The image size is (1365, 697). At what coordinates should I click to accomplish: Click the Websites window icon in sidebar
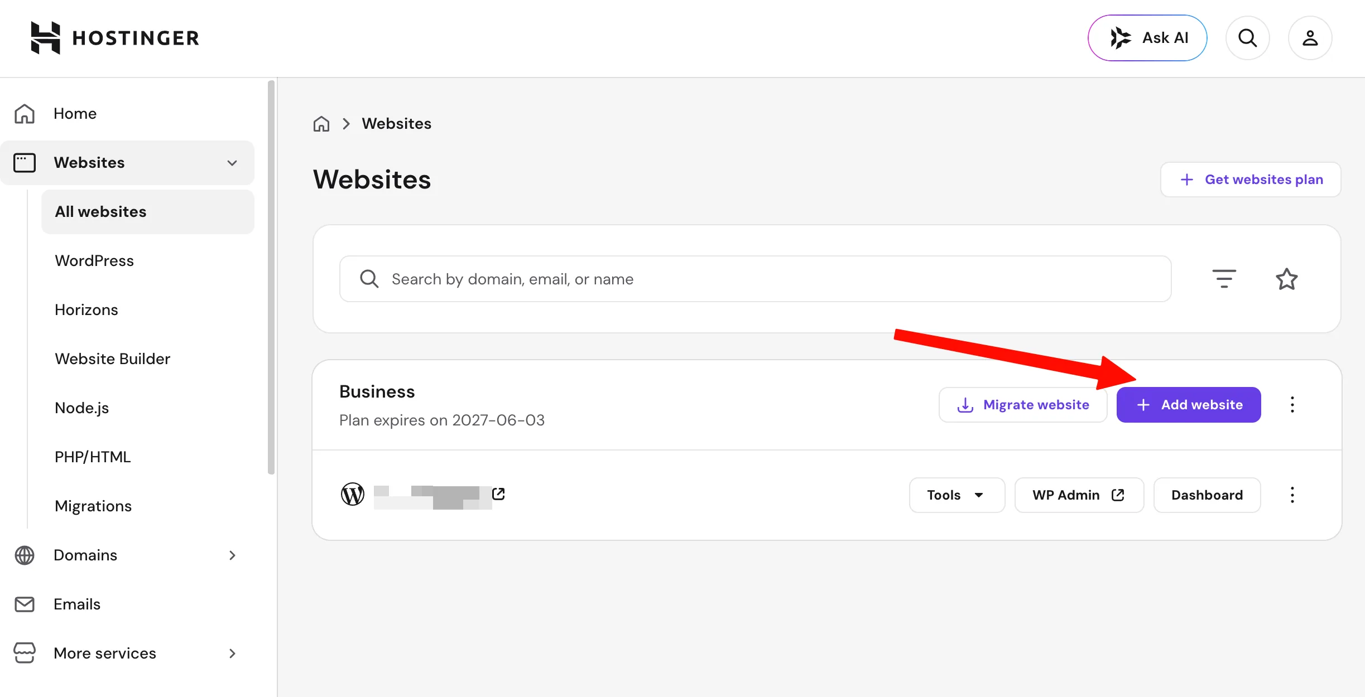tap(25, 163)
